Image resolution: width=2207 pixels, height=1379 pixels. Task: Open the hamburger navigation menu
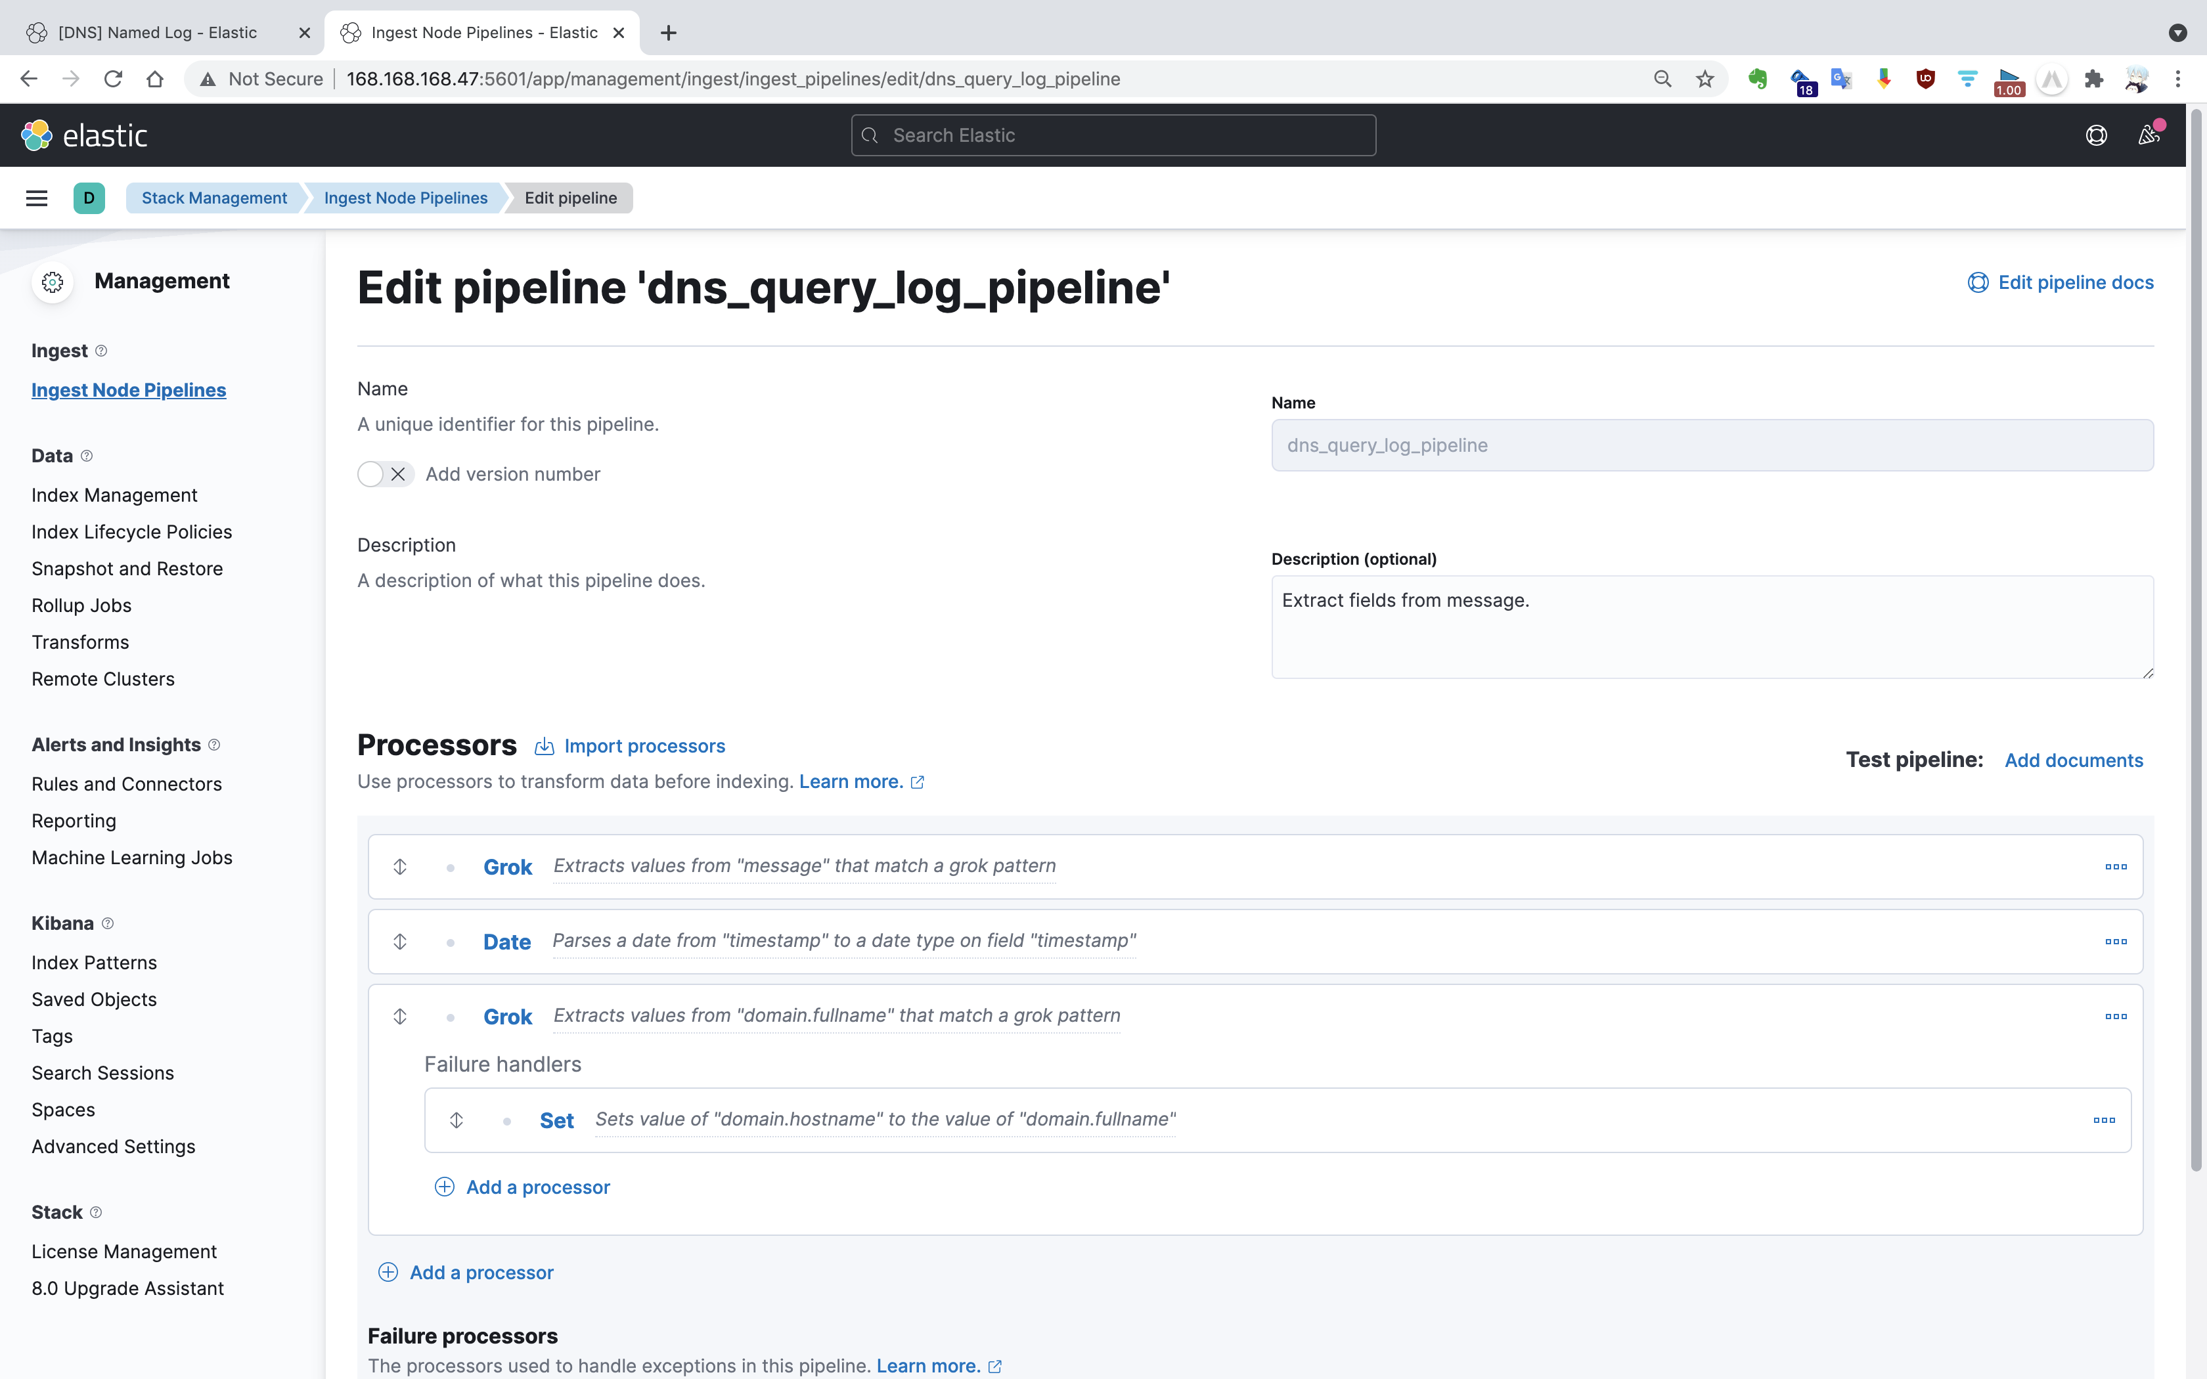[x=37, y=198]
